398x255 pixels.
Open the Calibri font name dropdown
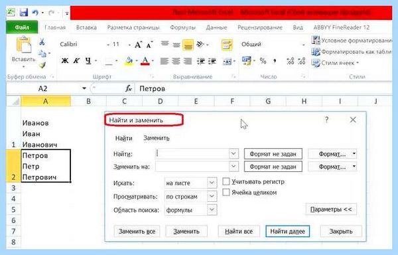point(108,44)
